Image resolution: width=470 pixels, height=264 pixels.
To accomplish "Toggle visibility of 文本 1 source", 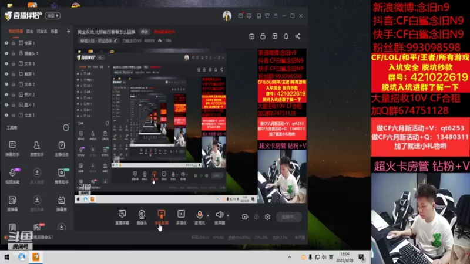I will tap(6, 115).
